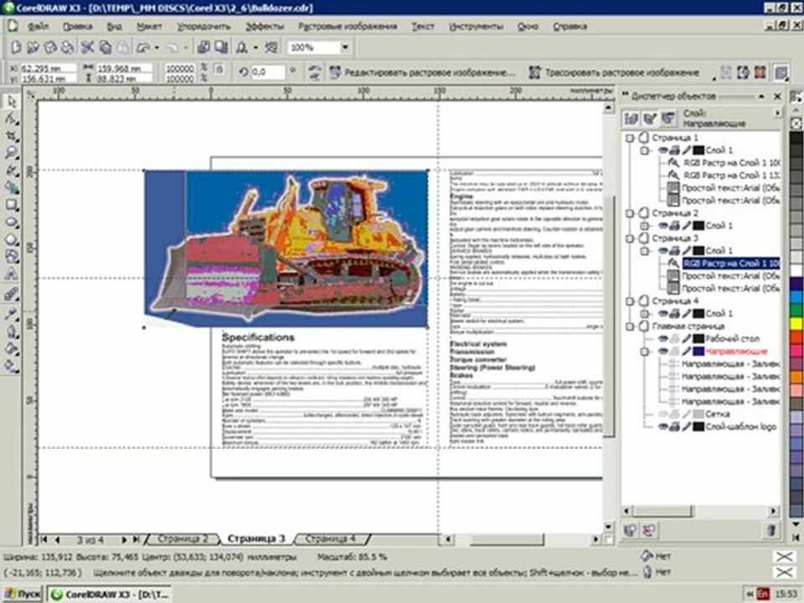Toggle editing pencil for Слой 1 of Страница 3

tap(686, 250)
